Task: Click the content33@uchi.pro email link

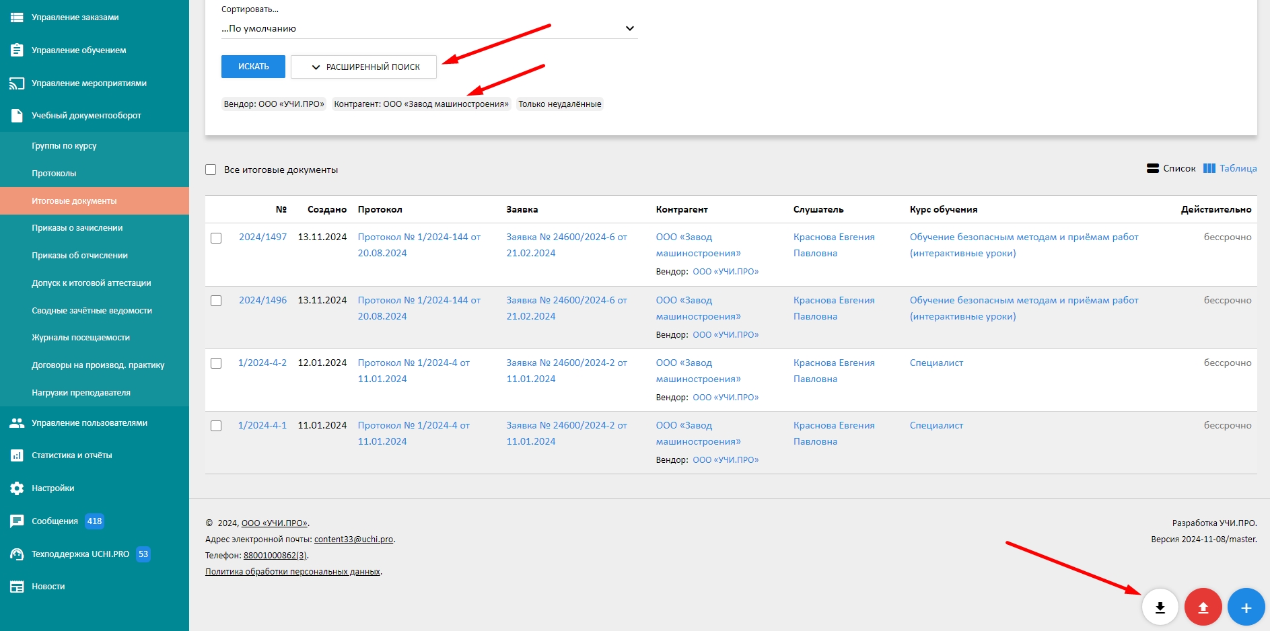Action: click(353, 540)
